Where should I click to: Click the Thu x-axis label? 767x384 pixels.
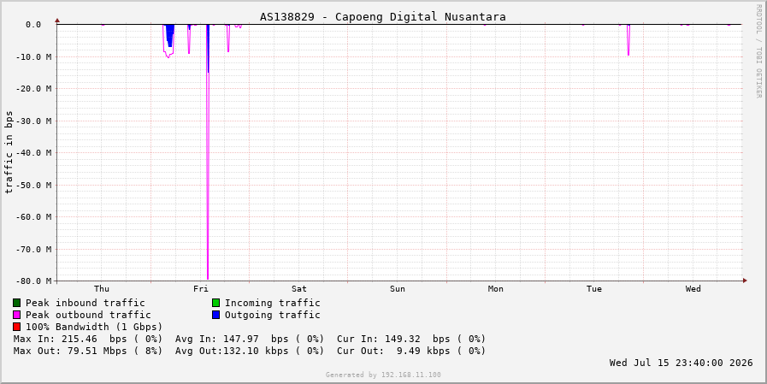click(102, 288)
